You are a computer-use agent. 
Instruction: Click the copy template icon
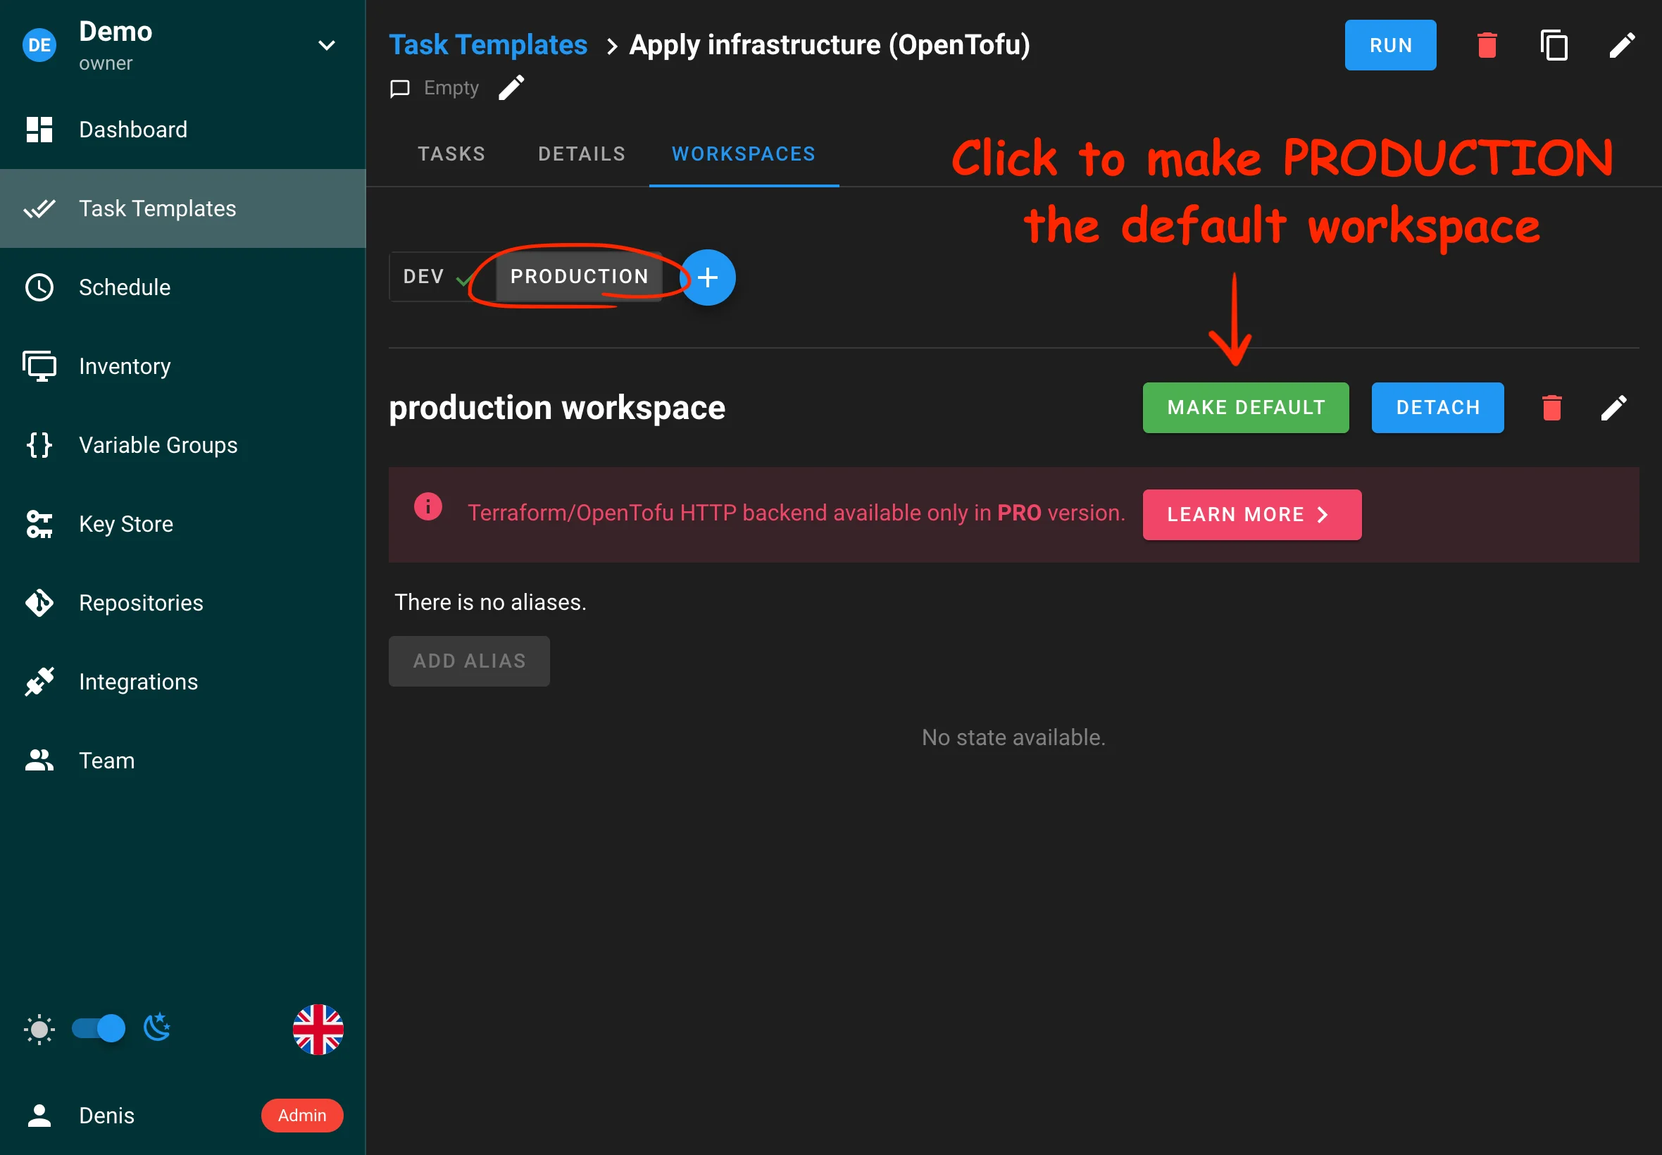(1554, 45)
